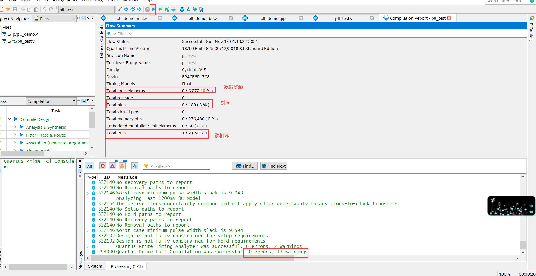536x276 pixels.
Task: Switch to the pll_demo.qip tab
Action: click(x=273, y=18)
